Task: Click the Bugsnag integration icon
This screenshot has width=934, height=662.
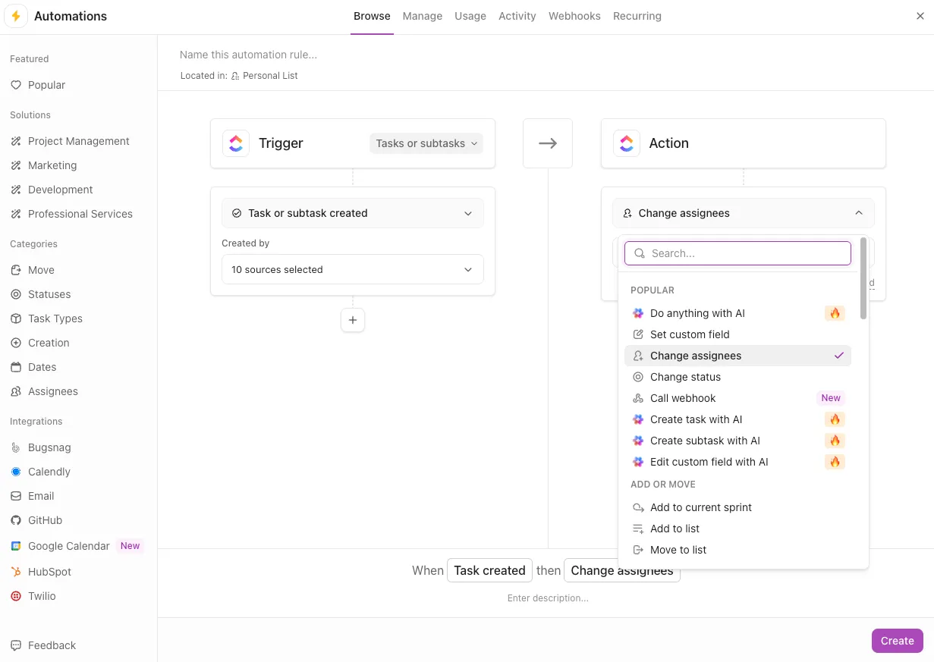Action: point(16,447)
